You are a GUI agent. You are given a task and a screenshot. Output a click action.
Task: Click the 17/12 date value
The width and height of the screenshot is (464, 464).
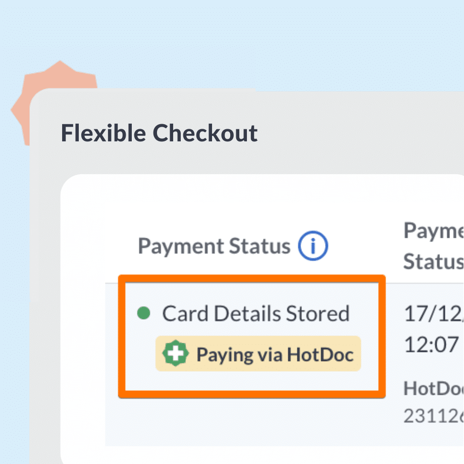point(433,314)
